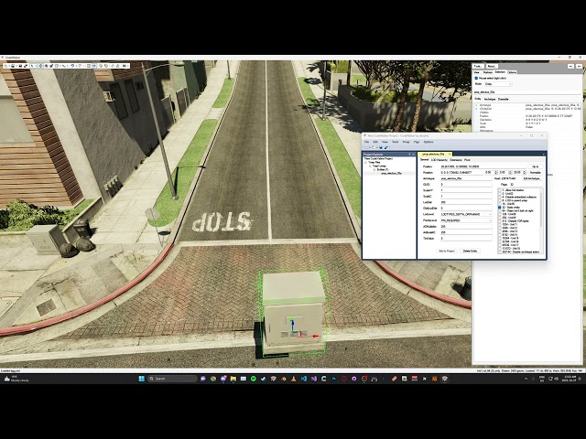
Task: Open the Edit menu in the project window
Action: pyautogui.click(x=375, y=142)
